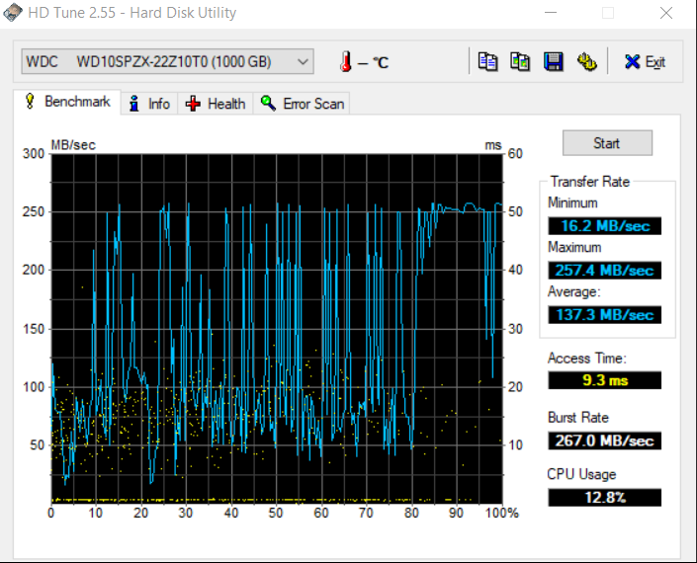
Task: Open the options settings icon
Action: click(x=587, y=61)
